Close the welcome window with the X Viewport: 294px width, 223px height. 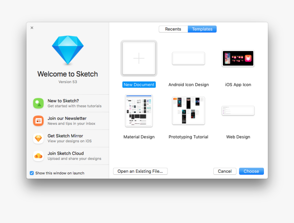(32, 28)
